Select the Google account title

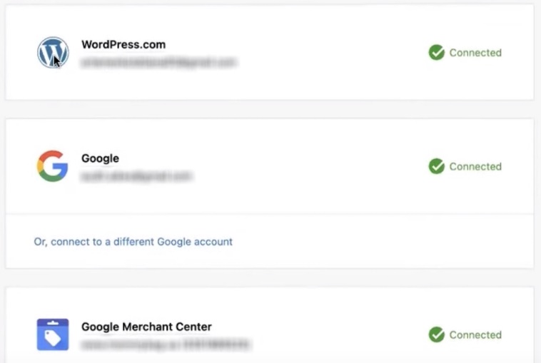point(100,158)
